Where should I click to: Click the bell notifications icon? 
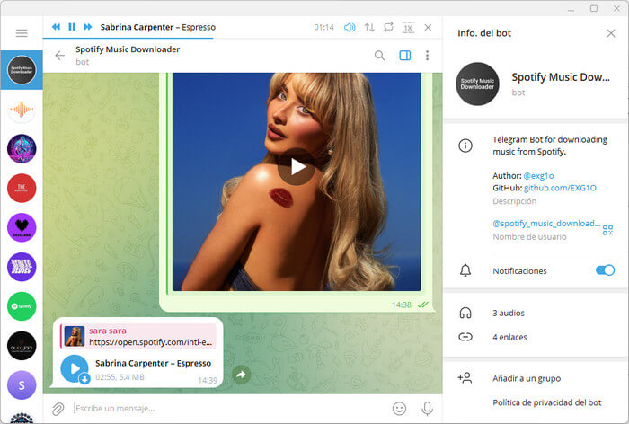465,270
